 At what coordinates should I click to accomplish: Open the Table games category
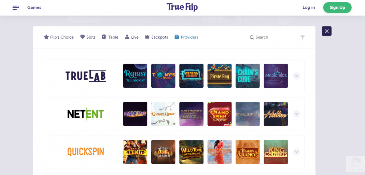110,37
